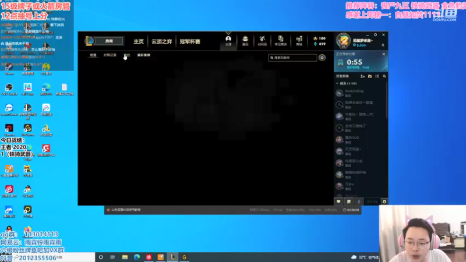Select friend RushOnKing in list

(x=360, y=93)
